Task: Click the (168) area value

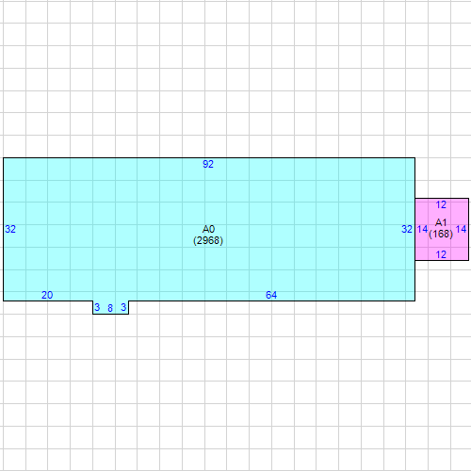Action: point(441,234)
